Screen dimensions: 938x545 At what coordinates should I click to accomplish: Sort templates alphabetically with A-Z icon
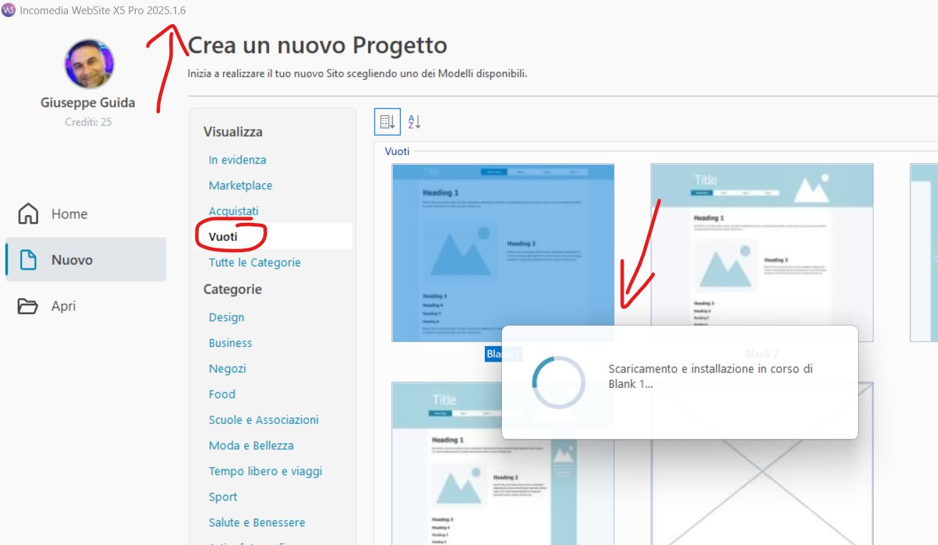tap(415, 122)
